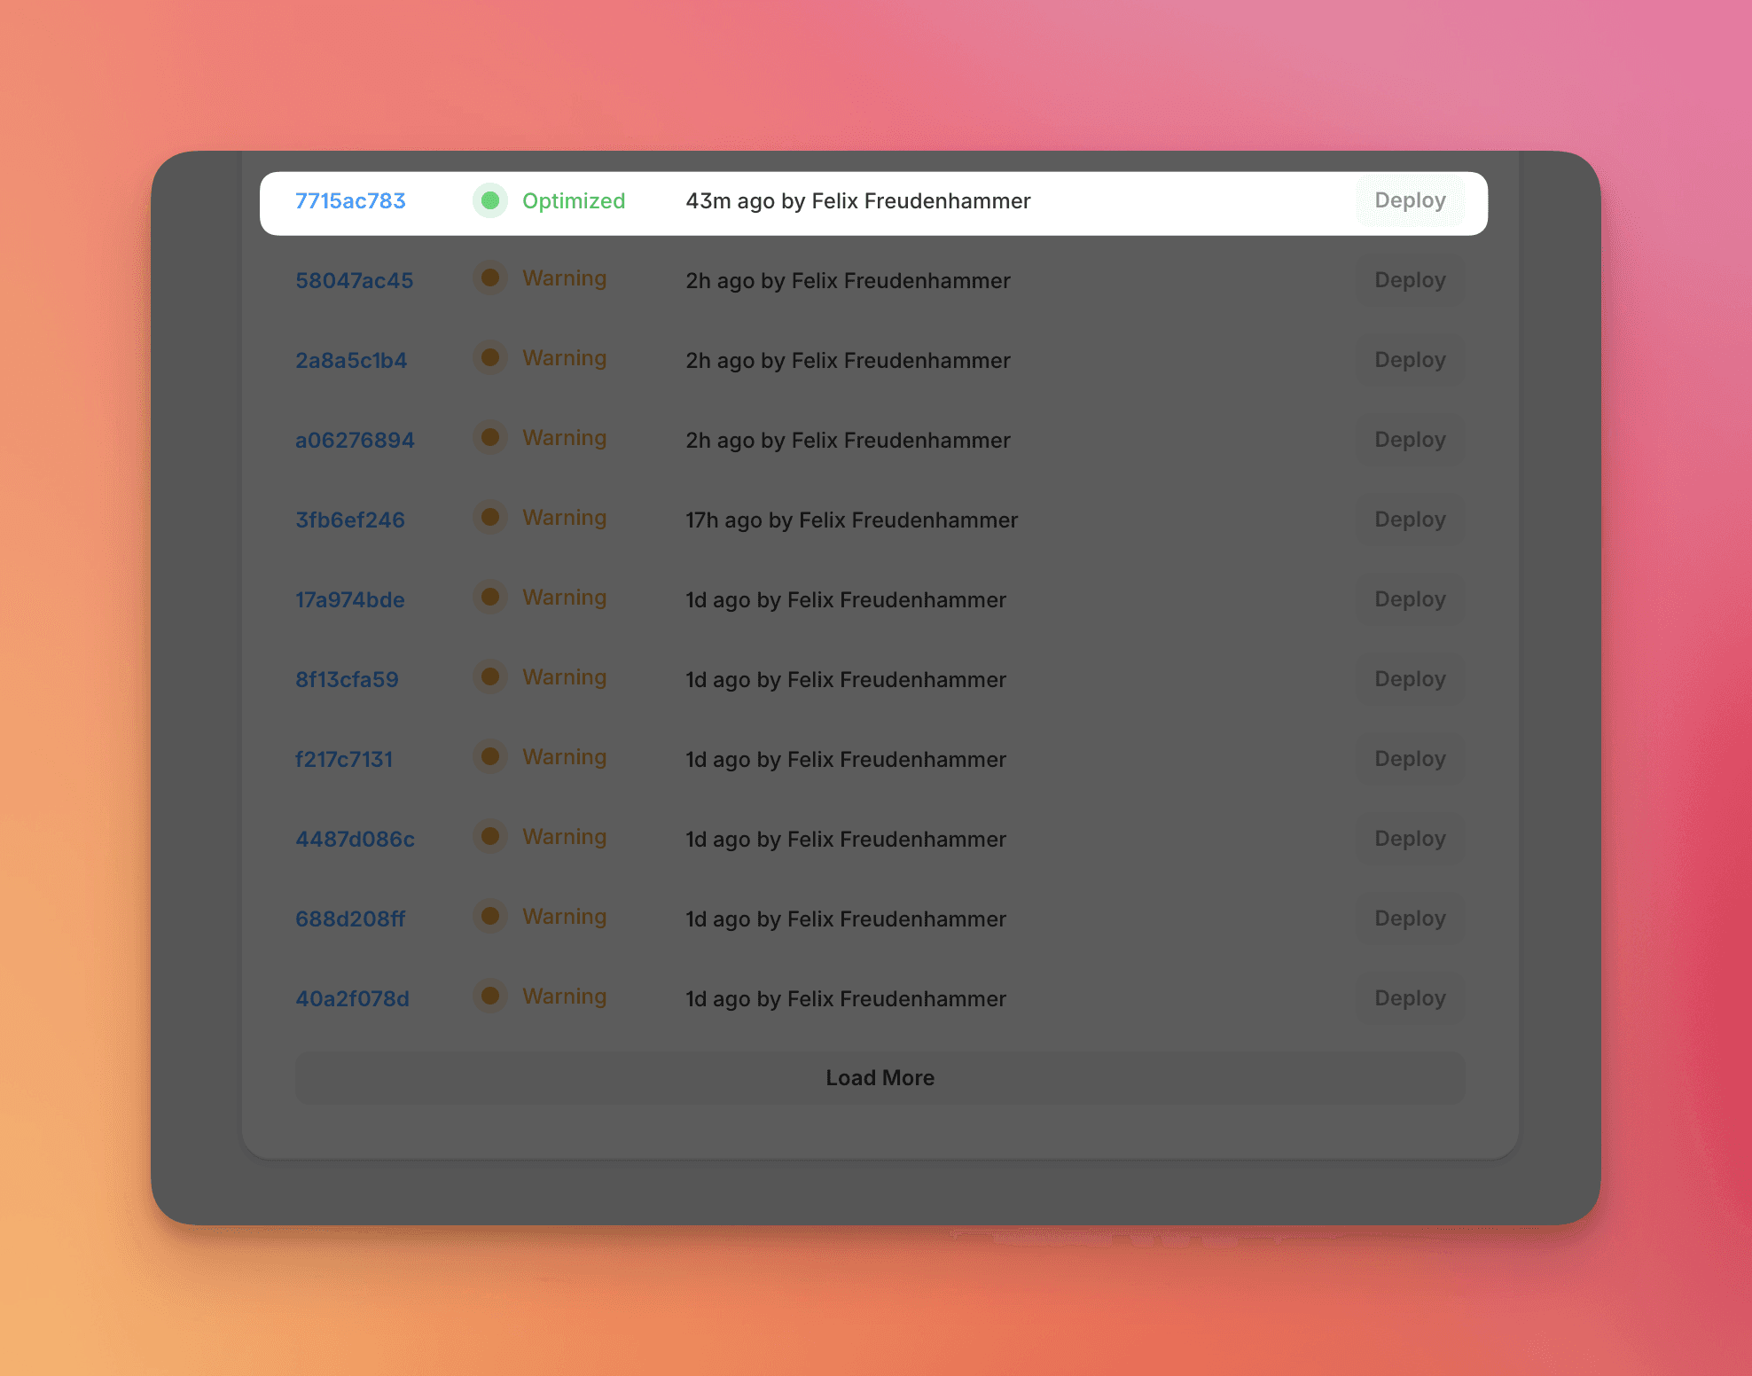Click warning dot for commit 3fb6ef246
The width and height of the screenshot is (1752, 1376).
[489, 518]
